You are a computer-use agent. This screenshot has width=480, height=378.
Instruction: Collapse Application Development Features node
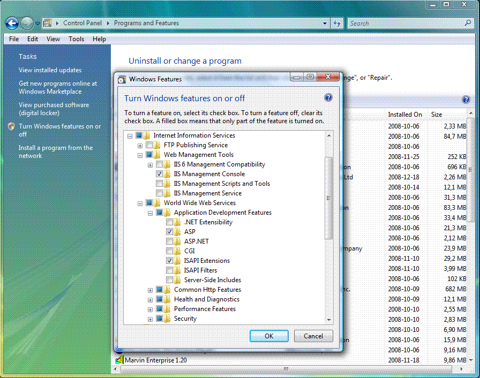tap(150, 213)
